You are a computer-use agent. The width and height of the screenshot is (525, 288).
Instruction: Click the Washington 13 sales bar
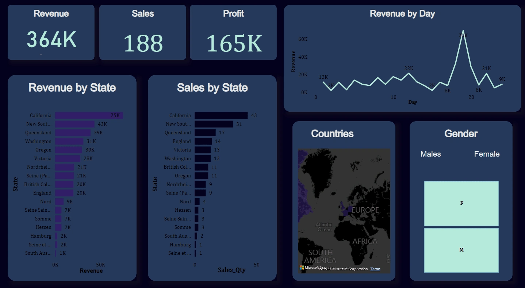click(203, 158)
